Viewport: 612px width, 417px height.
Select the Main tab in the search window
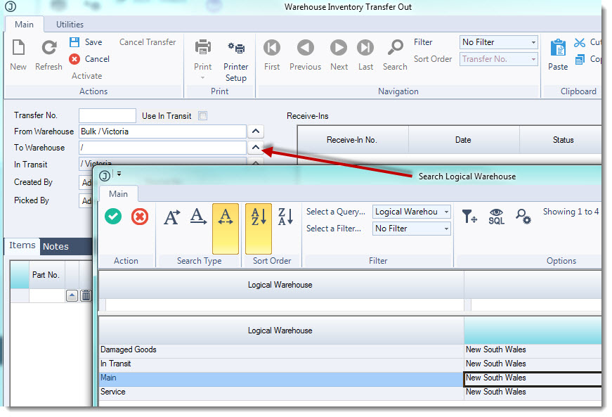coord(118,194)
